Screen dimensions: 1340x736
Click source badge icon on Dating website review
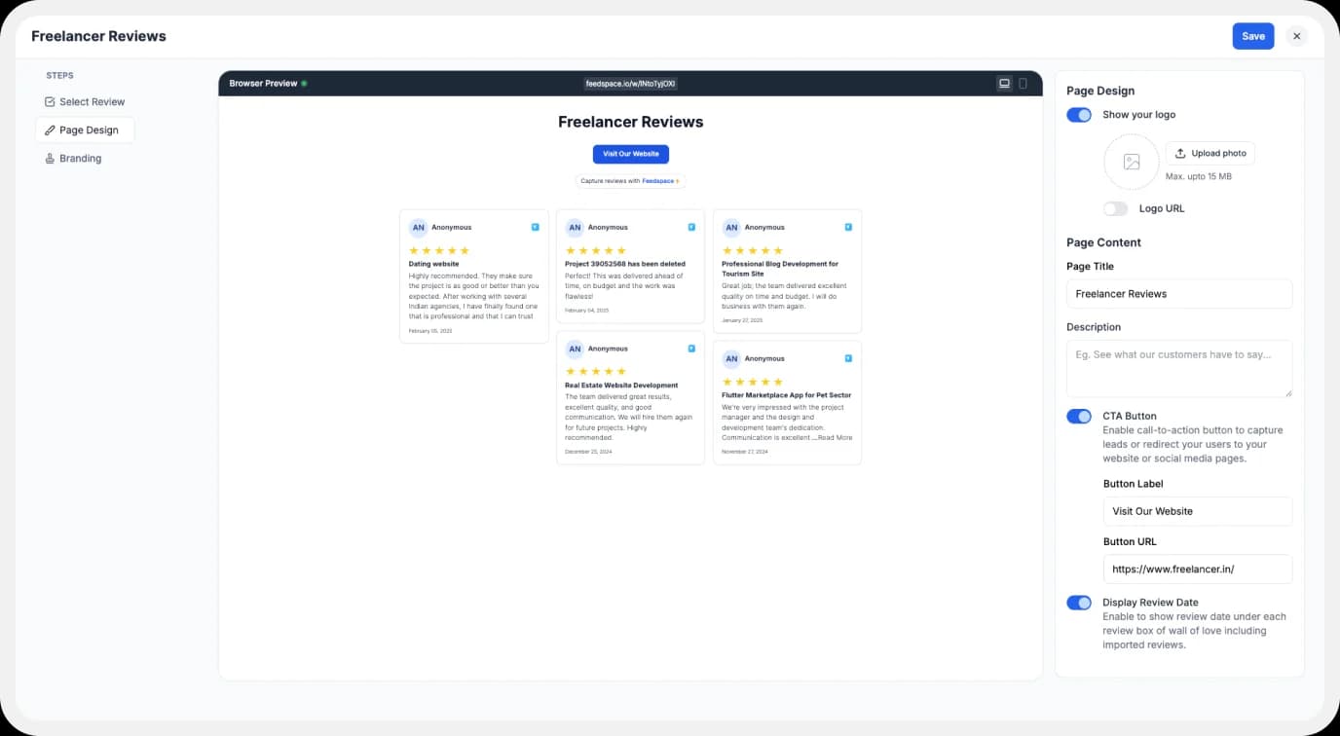[535, 227]
